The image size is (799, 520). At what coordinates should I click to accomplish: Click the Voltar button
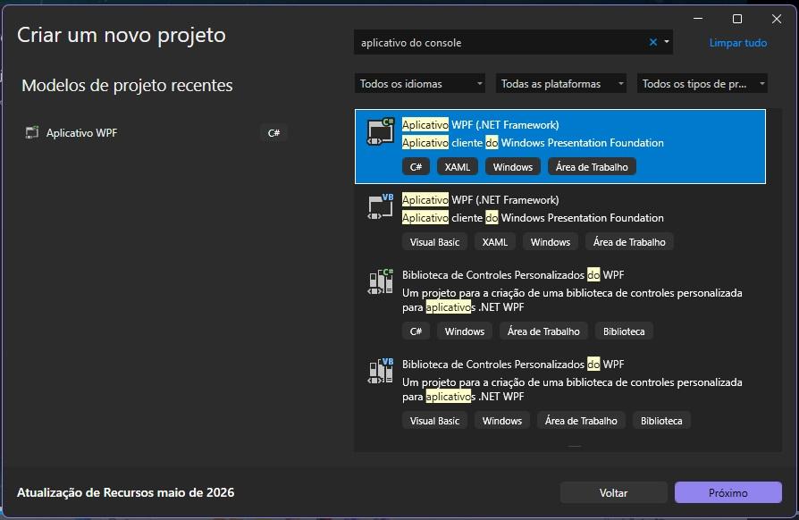613,492
